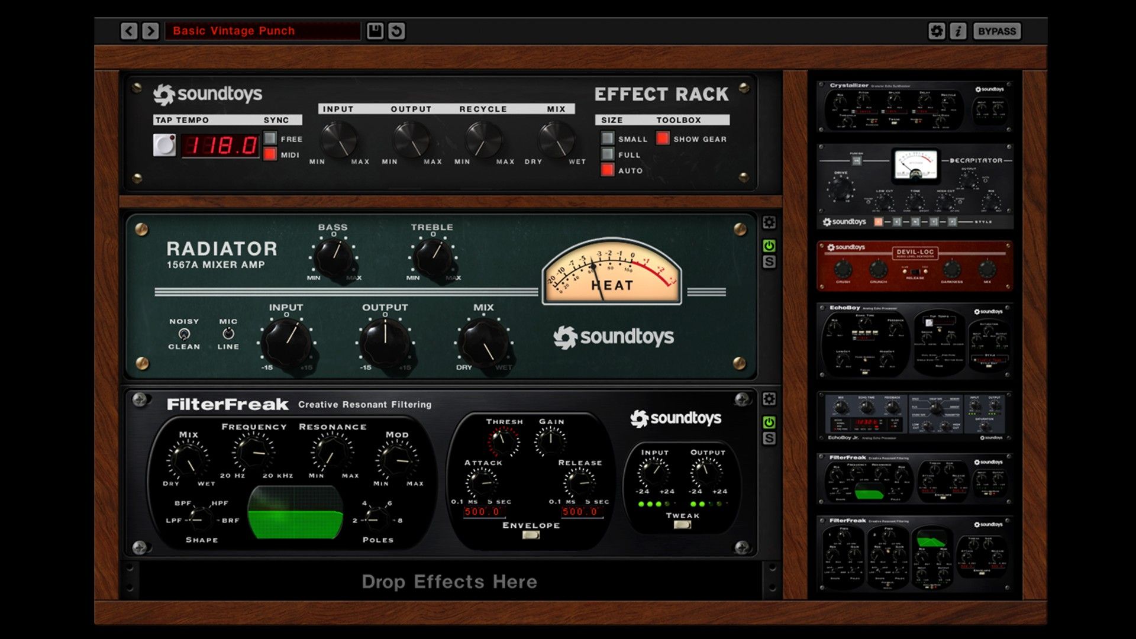Expand FilterFreak Envelope button
The width and height of the screenshot is (1136, 639).
pyautogui.click(x=531, y=535)
